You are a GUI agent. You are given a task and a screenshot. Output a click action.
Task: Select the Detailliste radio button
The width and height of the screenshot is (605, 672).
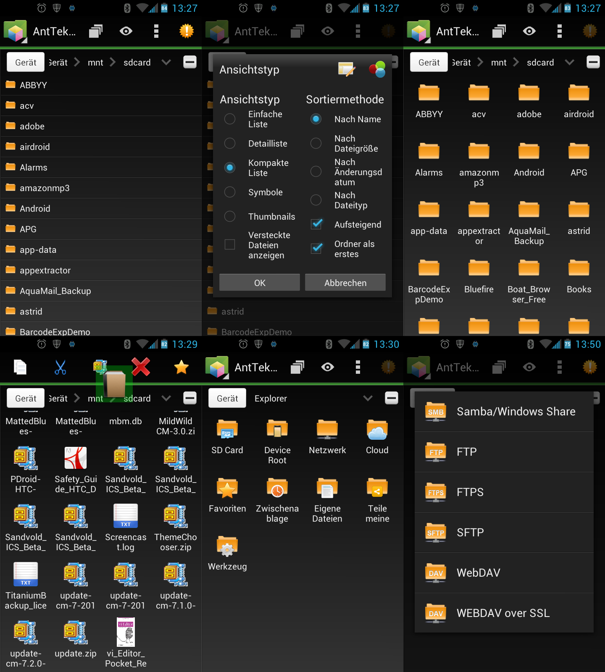point(230,144)
